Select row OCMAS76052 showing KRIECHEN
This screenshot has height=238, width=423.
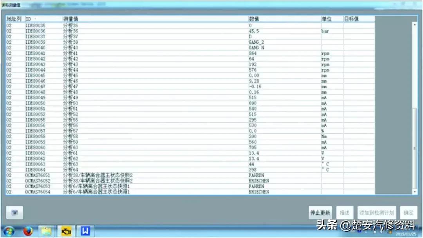190,181
